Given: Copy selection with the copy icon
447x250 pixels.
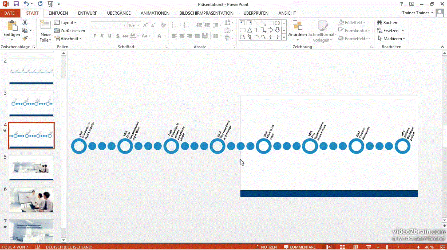Looking at the screenshot, I should point(25,30).
